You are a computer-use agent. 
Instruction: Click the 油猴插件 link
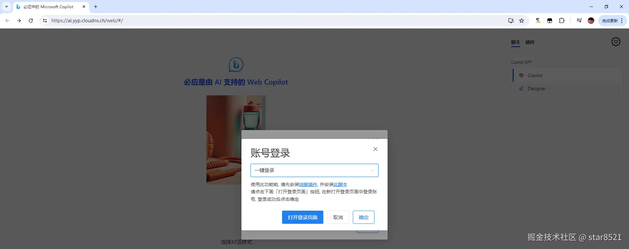(308, 184)
